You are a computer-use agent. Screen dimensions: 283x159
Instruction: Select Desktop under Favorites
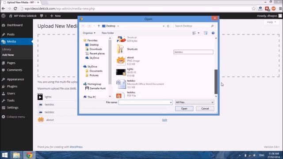click(x=92, y=45)
